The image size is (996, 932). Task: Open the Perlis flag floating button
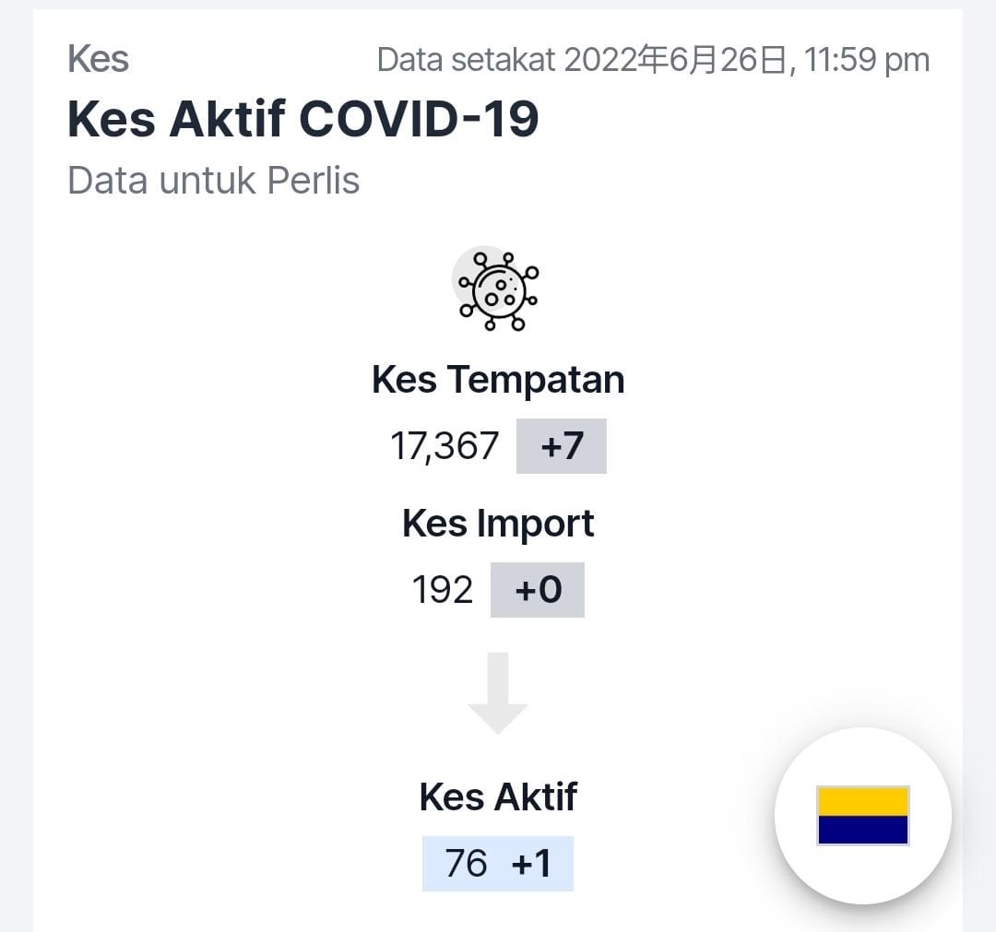pyautogui.click(x=862, y=815)
